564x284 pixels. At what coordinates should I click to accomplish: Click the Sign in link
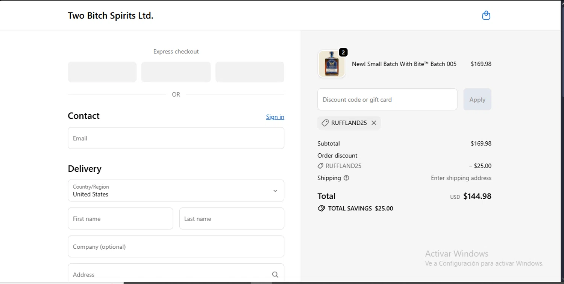click(275, 117)
